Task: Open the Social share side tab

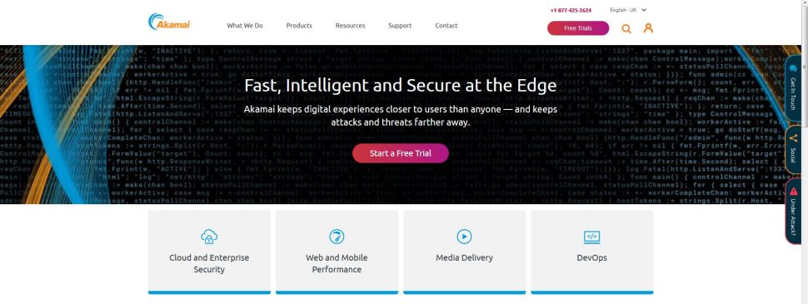Action: (x=794, y=150)
